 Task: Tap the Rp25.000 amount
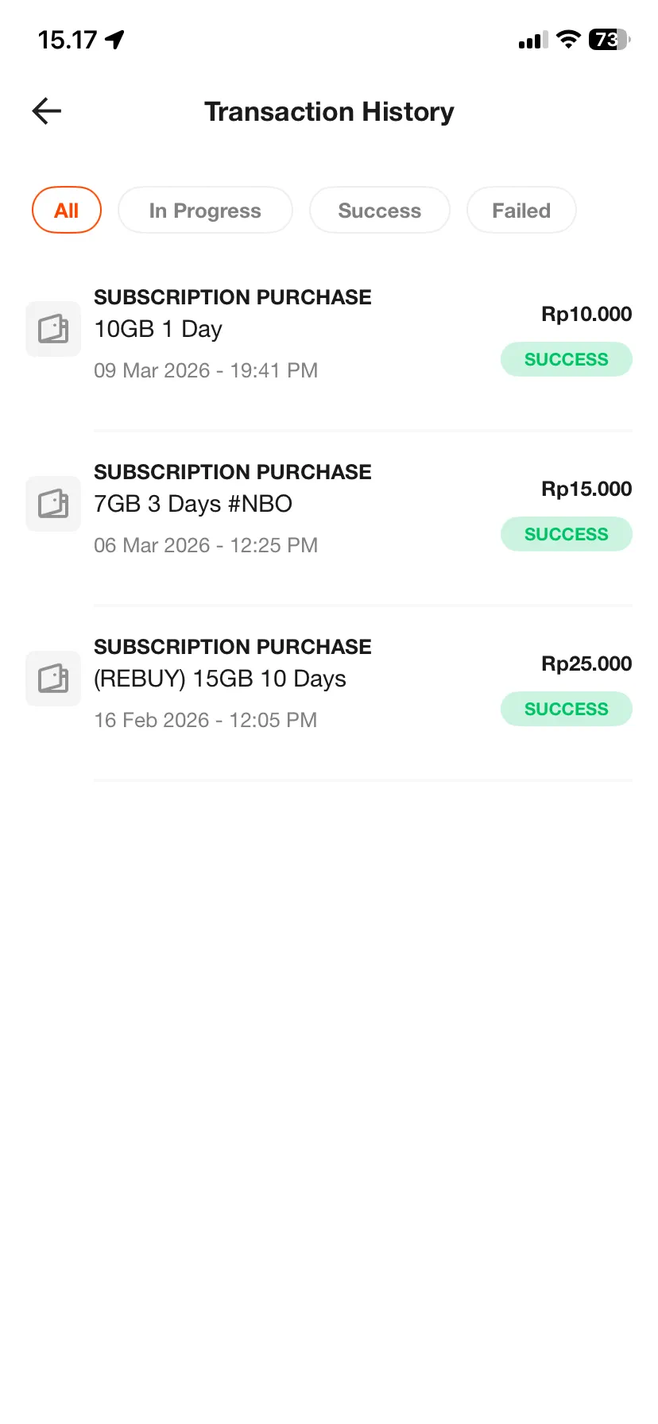coord(586,664)
